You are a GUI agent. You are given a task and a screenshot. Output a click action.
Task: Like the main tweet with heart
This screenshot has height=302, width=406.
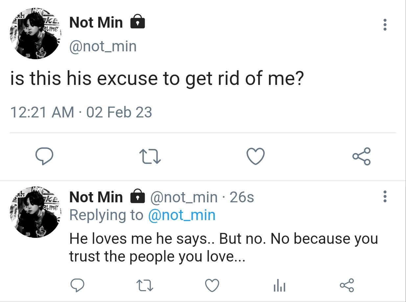255,156
